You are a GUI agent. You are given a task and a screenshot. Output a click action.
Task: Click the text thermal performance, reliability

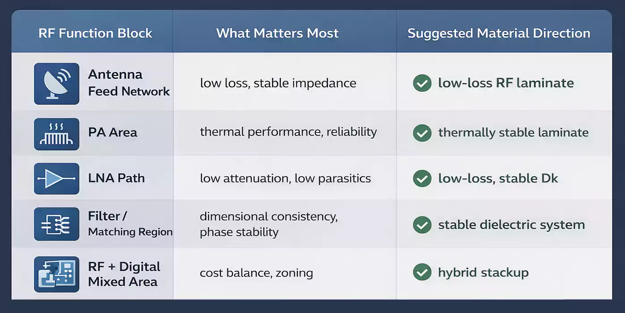[288, 132]
